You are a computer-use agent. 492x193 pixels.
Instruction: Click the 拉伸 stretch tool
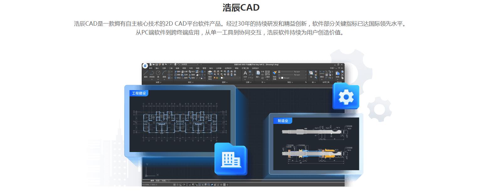185,75
